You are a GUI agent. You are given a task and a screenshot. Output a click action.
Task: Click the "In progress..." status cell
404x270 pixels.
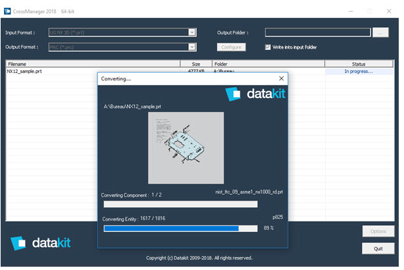click(359, 71)
